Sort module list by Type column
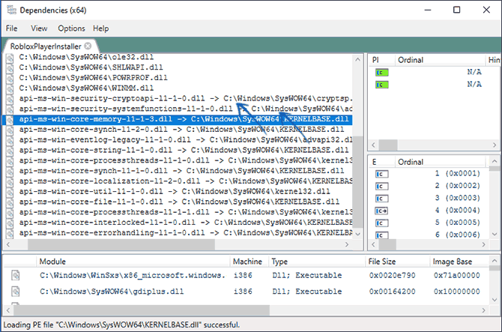The height and width of the screenshot is (332, 502). click(x=317, y=262)
